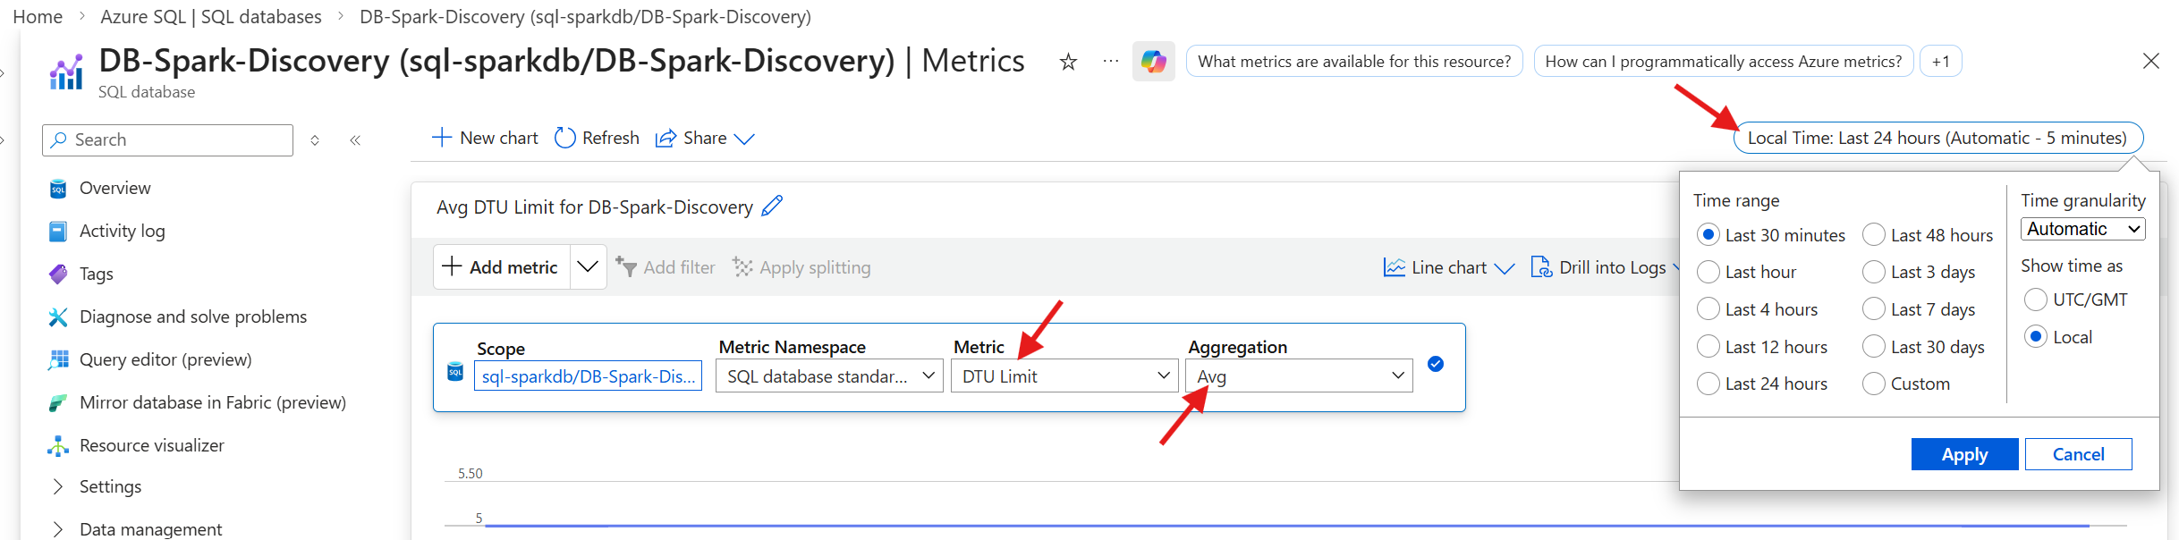Click the Apply splitting icon

point(742,266)
